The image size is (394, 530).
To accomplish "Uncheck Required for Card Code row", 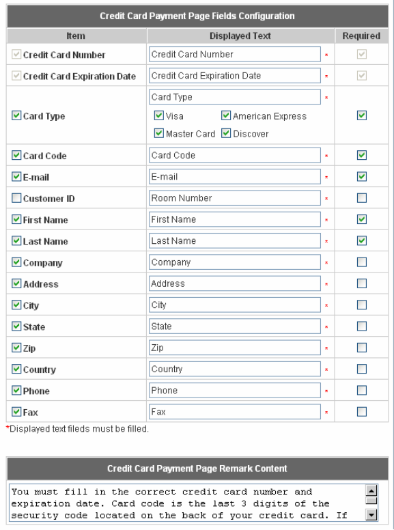I will [x=361, y=155].
